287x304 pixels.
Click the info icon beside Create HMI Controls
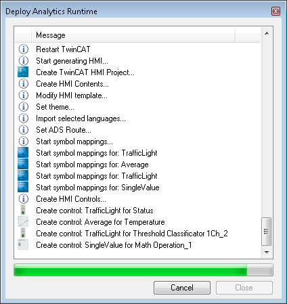(23, 199)
